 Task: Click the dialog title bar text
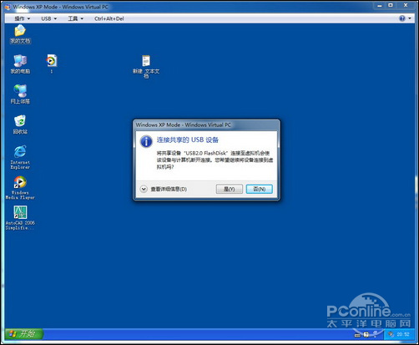184,124
